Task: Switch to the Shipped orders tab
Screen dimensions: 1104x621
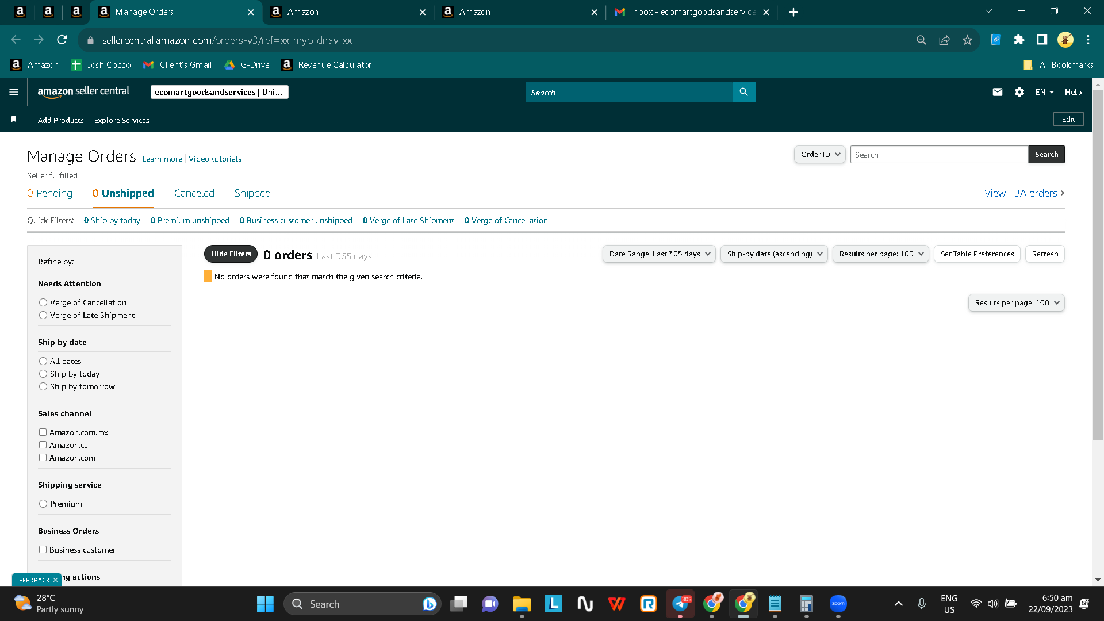Action: click(252, 193)
